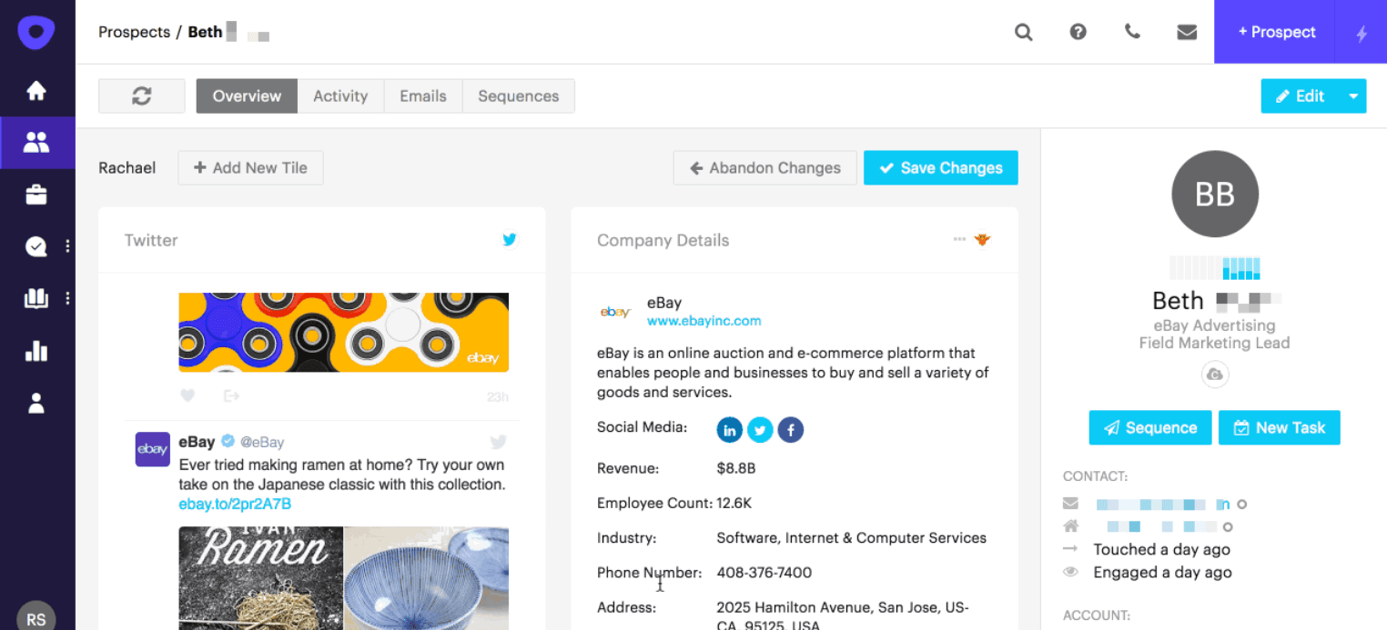Open the help question mark icon
Screen dimensions: 1387x630
tap(1078, 33)
